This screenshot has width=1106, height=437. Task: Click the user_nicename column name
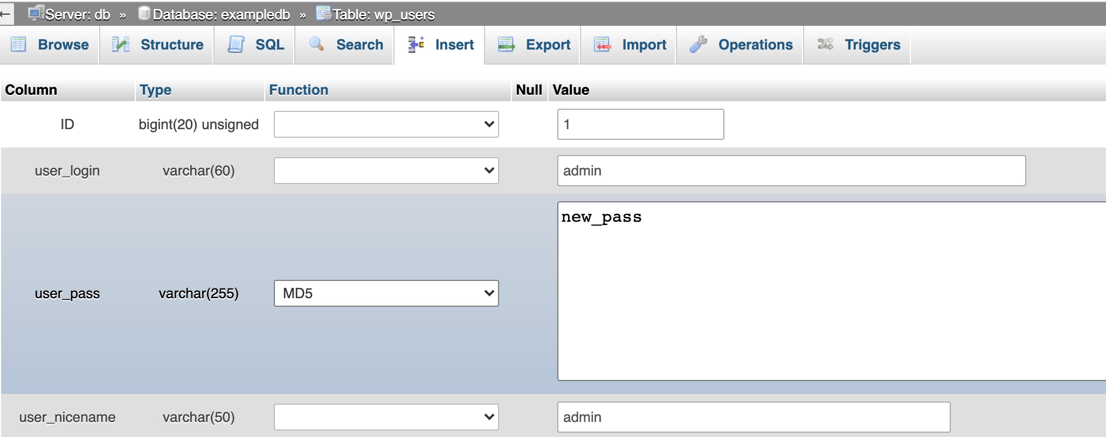(67, 417)
